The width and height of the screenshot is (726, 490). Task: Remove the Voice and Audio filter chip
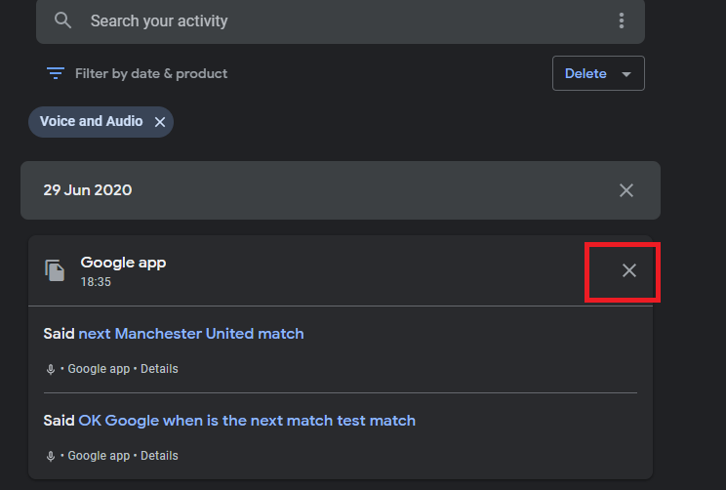pos(160,122)
